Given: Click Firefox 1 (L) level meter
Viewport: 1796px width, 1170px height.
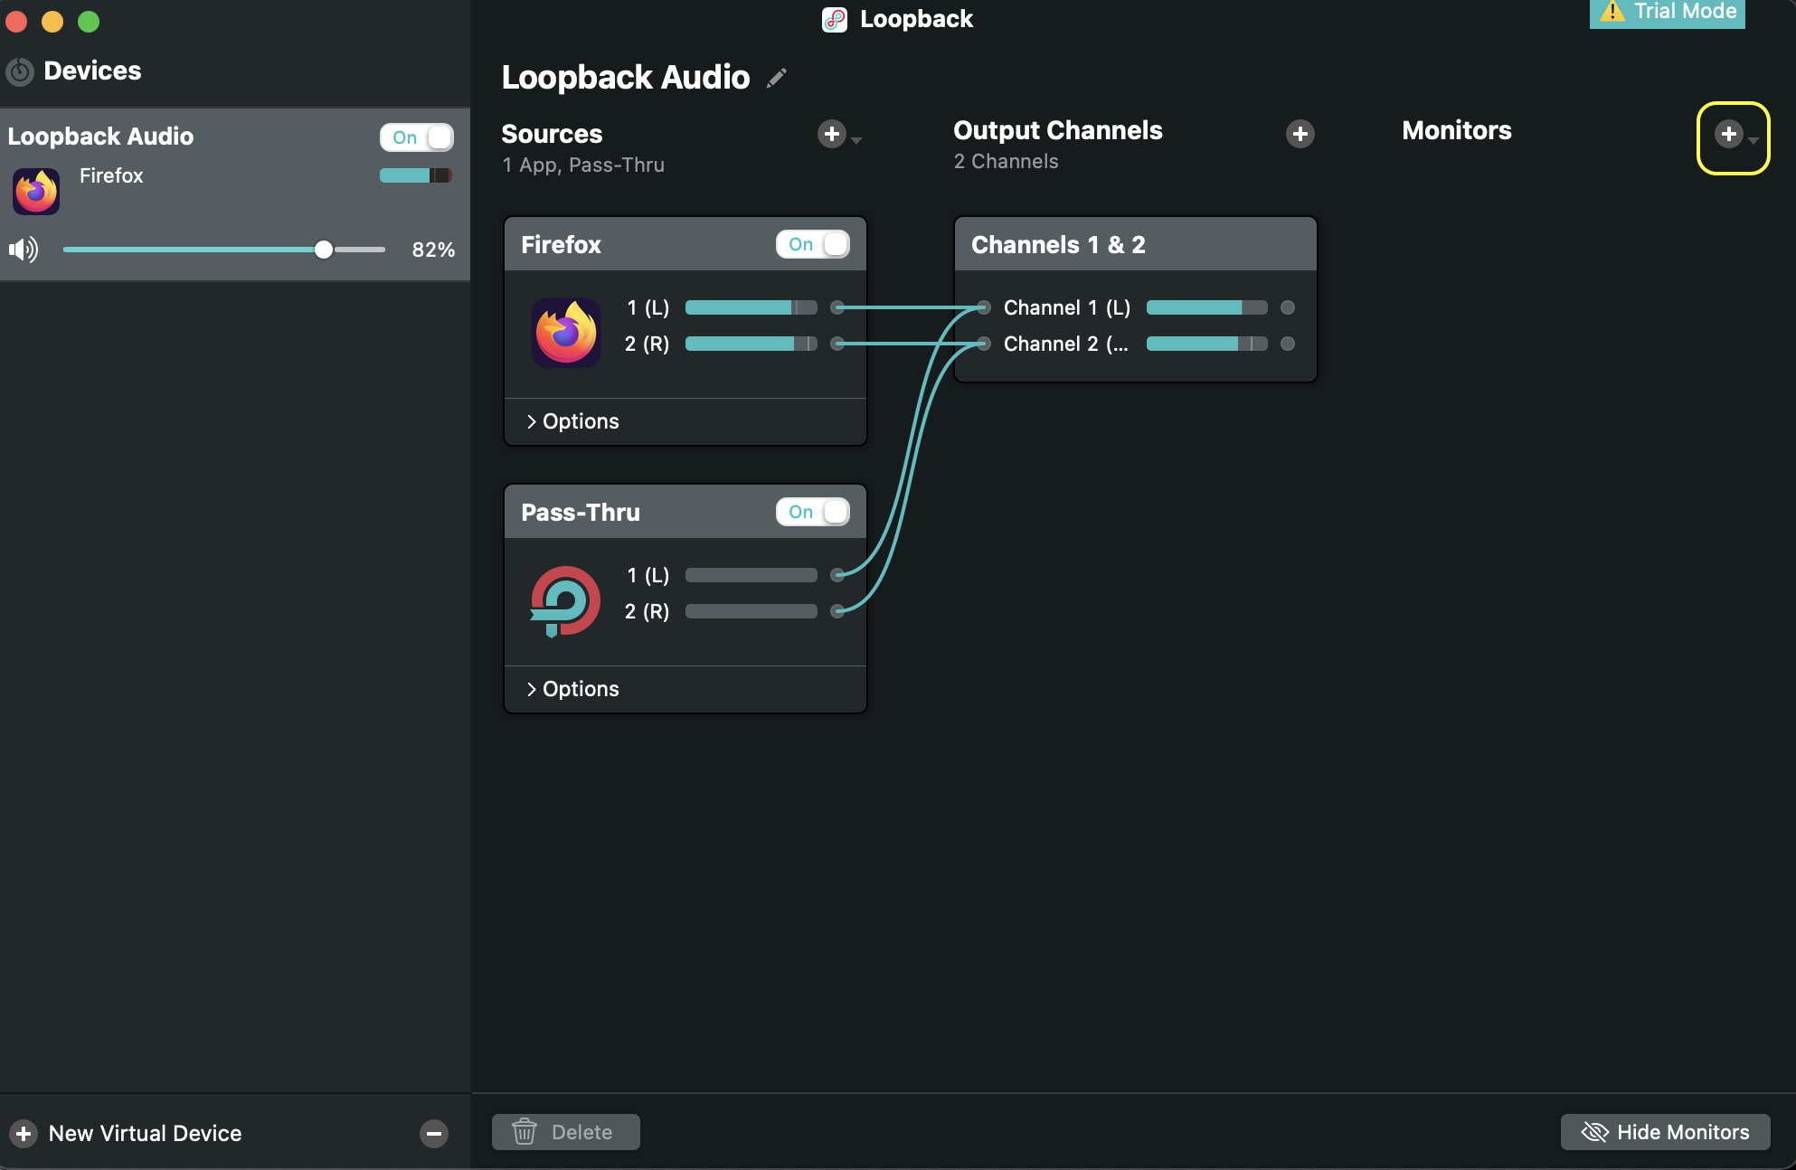Looking at the screenshot, I should pyautogui.click(x=751, y=307).
